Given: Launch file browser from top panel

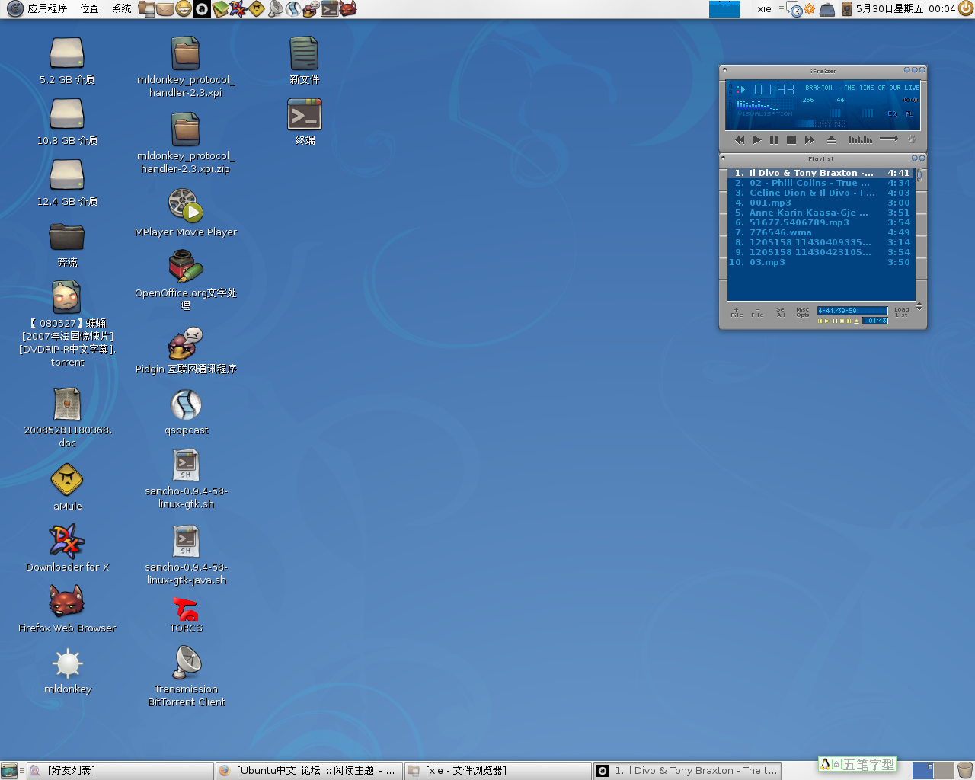Looking at the screenshot, I should (x=146, y=9).
